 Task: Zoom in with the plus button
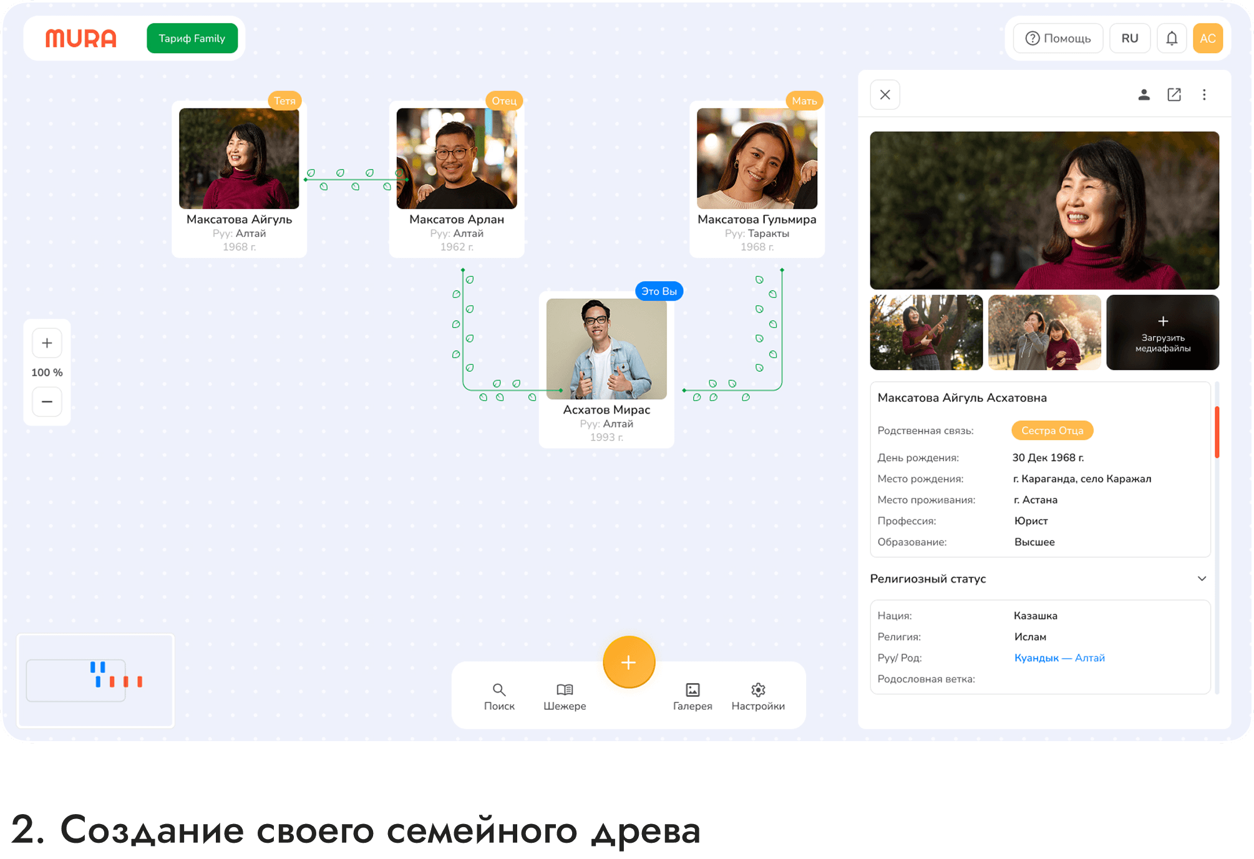47,343
